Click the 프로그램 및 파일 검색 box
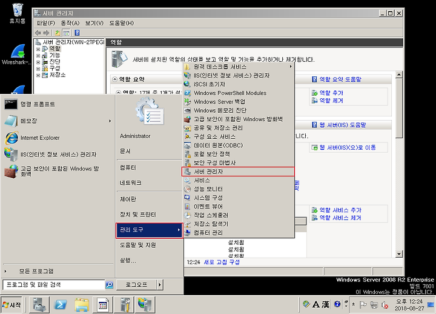The height and width of the screenshot is (314, 436). click(x=54, y=285)
